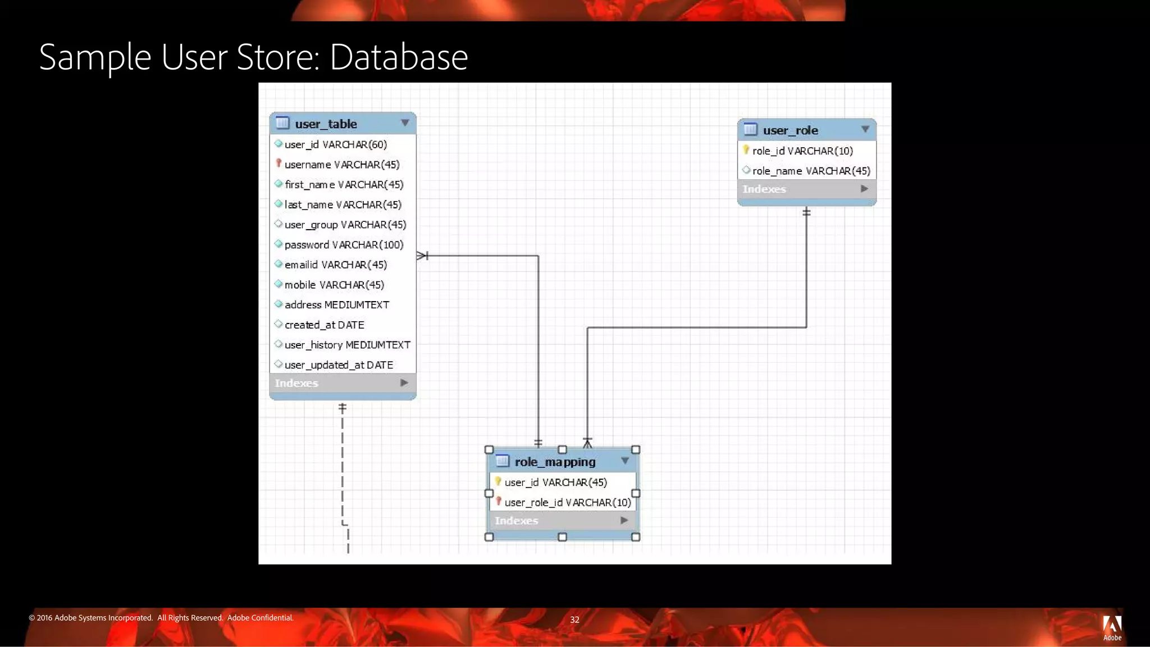Click role_mapping user_id yellow key icon
This screenshot has width=1150, height=647.
coord(498,481)
